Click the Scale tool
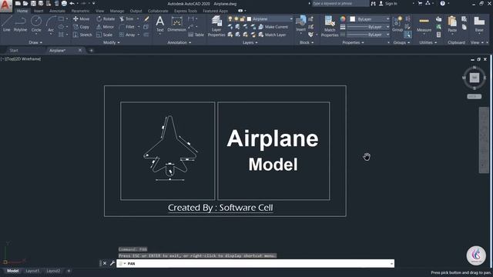 tap(105, 35)
